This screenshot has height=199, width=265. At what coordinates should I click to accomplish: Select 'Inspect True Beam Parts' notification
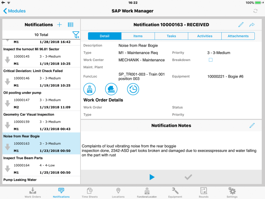[x=41, y=165]
